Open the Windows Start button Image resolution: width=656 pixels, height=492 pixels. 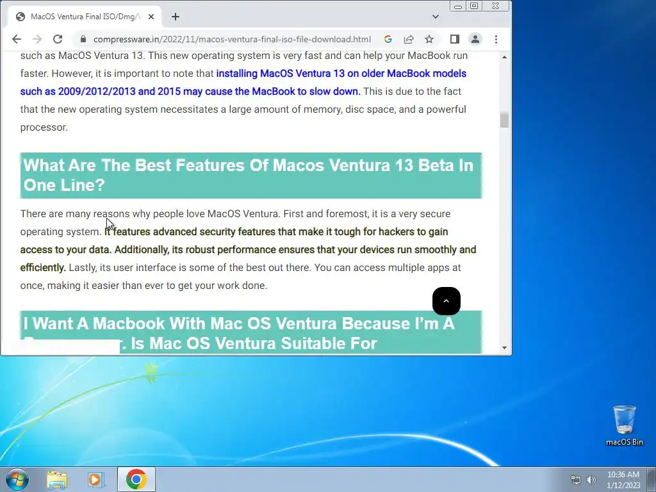[17, 479]
